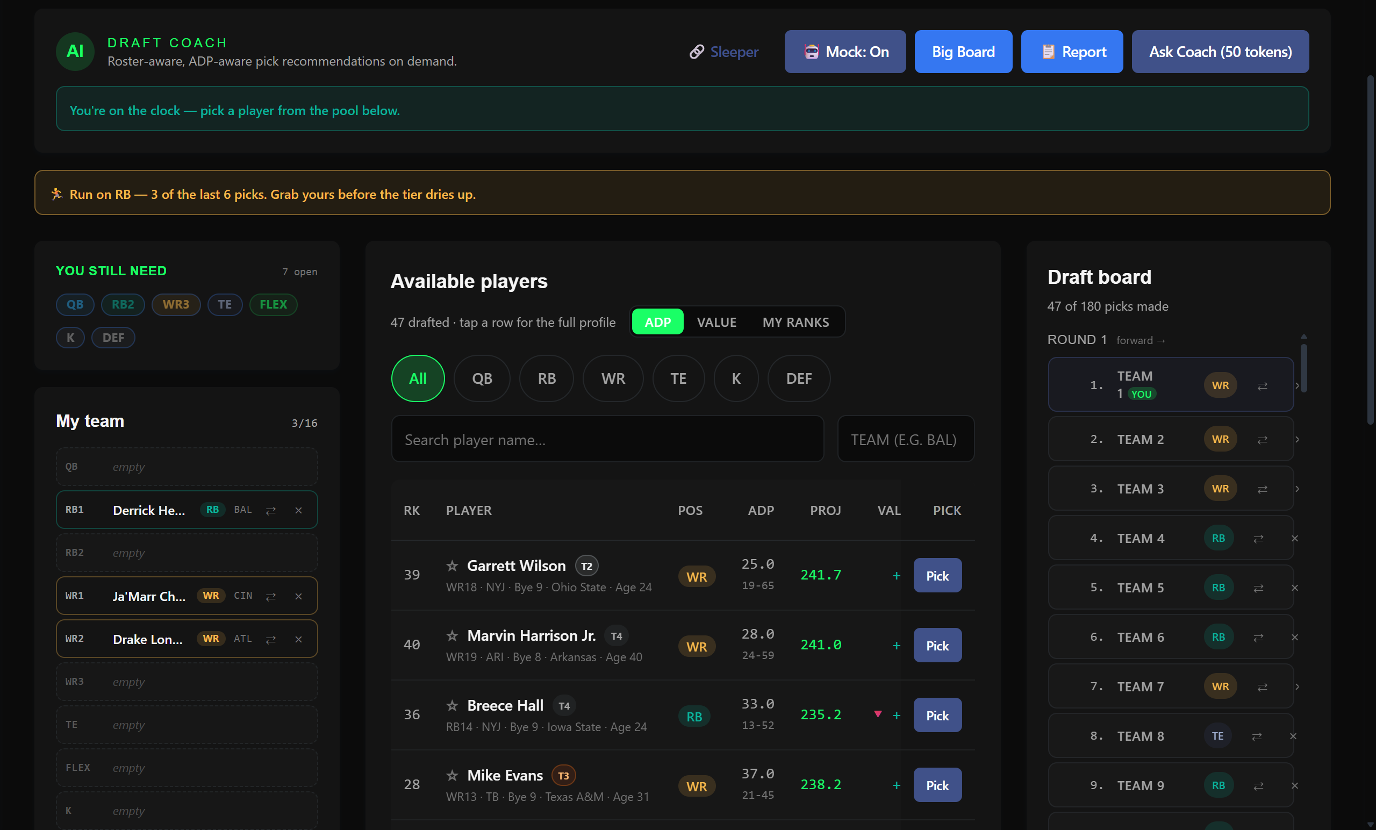This screenshot has width=1376, height=830.
Task: Swap icon on Team 9 draft pick
Action: pyautogui.click(x=1258, y=786)
